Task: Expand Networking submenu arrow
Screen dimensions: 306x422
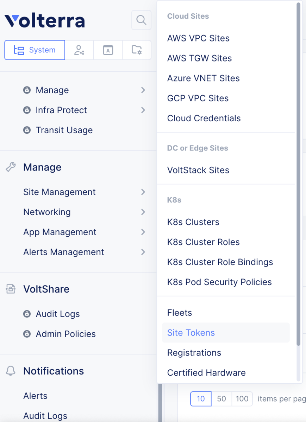Action: (143, 212)
